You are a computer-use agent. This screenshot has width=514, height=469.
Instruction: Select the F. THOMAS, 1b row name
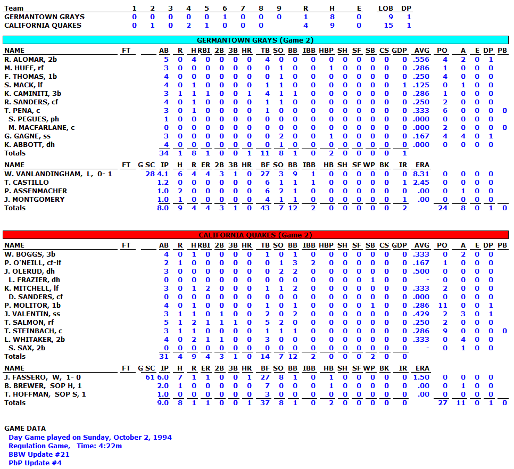[30, 77]
